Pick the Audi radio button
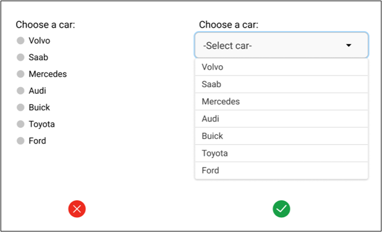382x232 pixels. (x=20, y=91)
